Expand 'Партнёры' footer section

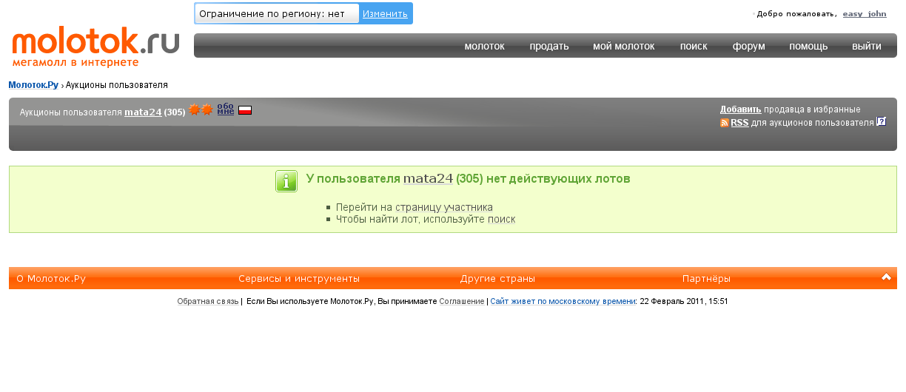[x=706, y=279]
